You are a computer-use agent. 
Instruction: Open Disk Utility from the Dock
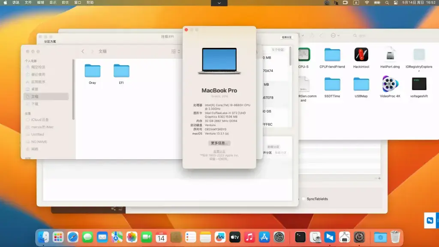315,237
